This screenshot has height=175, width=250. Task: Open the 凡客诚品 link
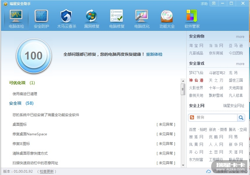(x=196, y=53)
